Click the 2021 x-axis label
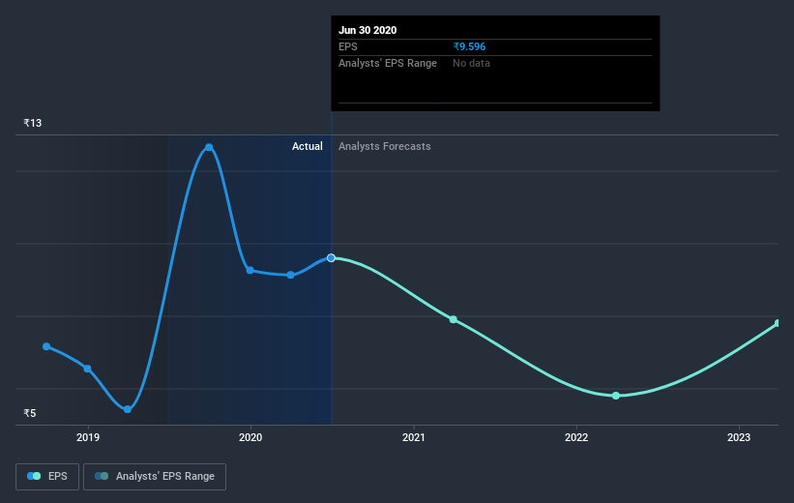794x503 pixels. [414, 437]
